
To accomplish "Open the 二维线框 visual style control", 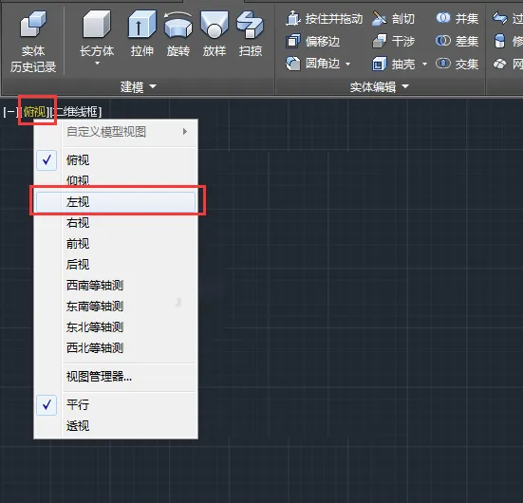I will coord(76,112).
